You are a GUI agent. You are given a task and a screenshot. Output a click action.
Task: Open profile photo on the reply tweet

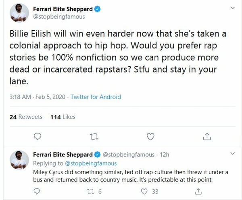point(19,160)
